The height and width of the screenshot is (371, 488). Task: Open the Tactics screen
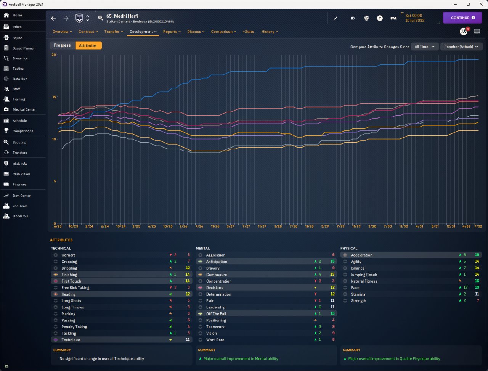point(18,69)
